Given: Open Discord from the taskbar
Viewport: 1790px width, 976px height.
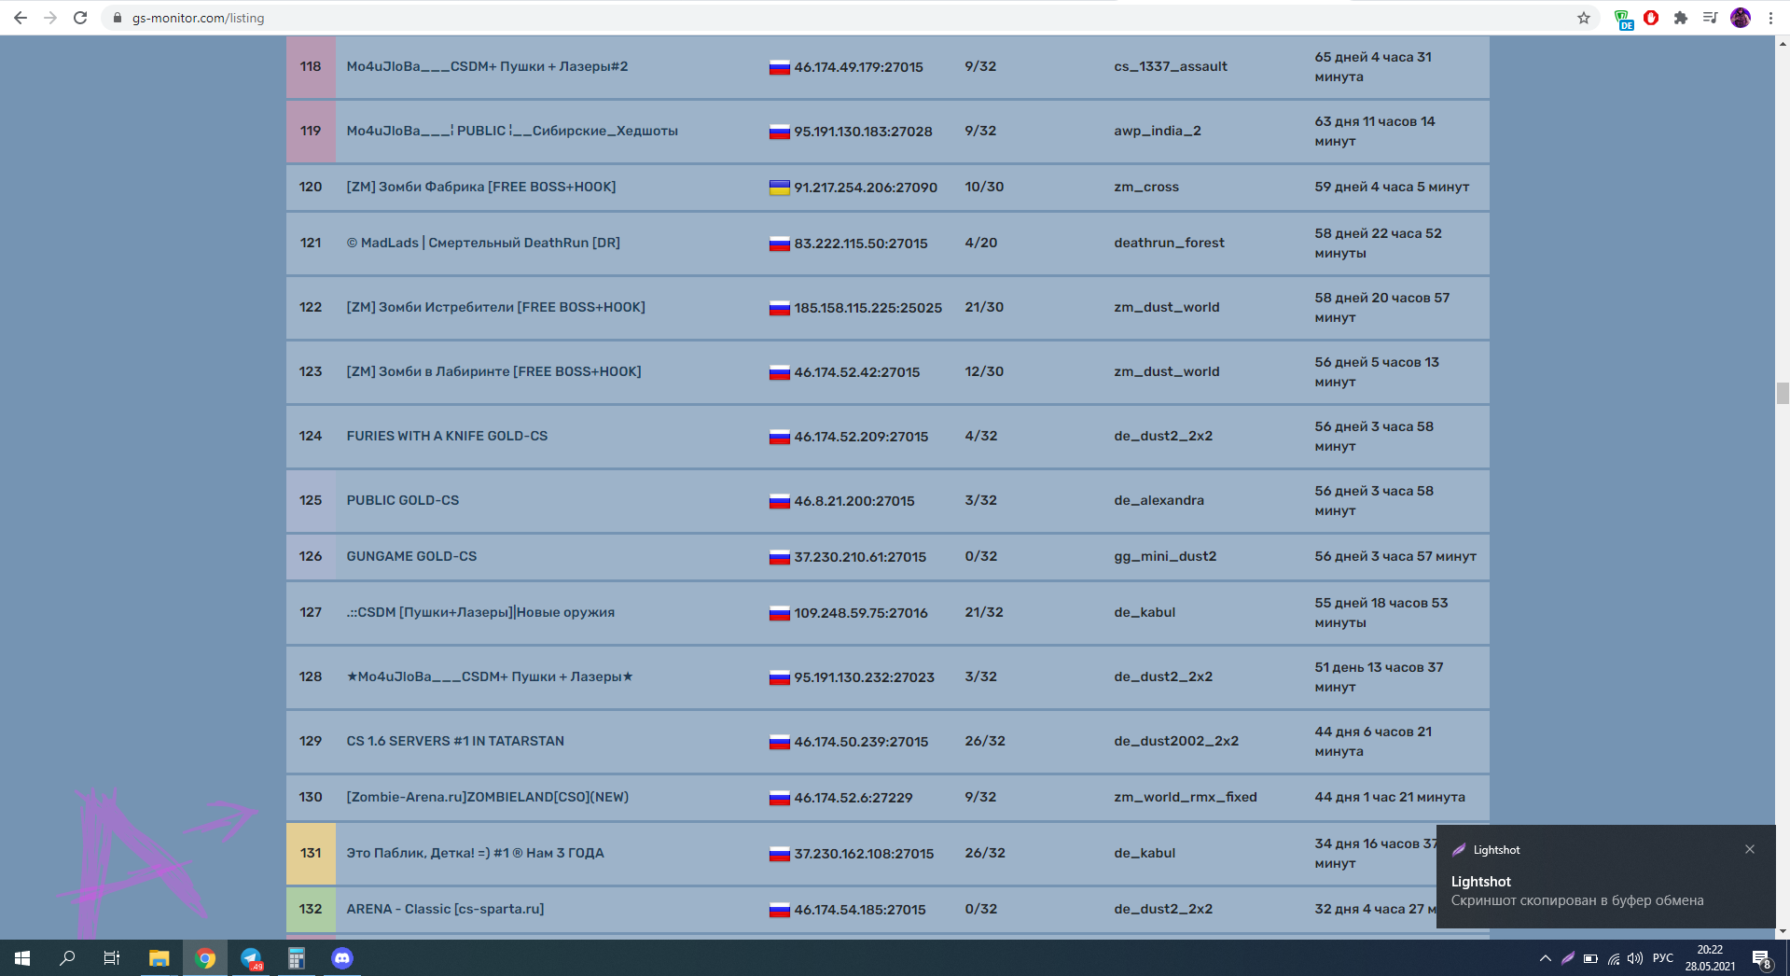Looking at the screenshot, I should coord(342,958).
